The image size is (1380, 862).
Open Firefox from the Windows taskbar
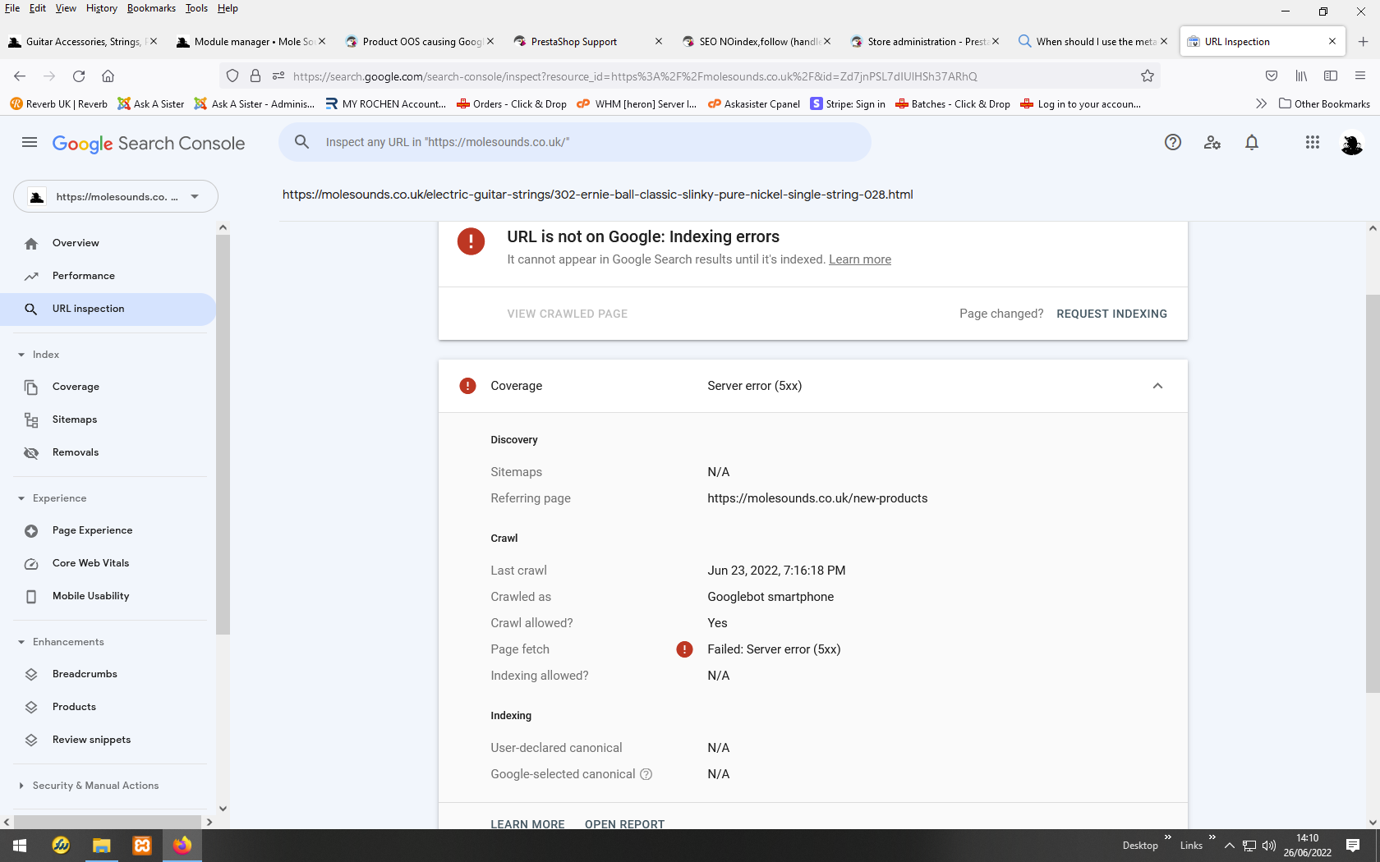tap(182, 845)
